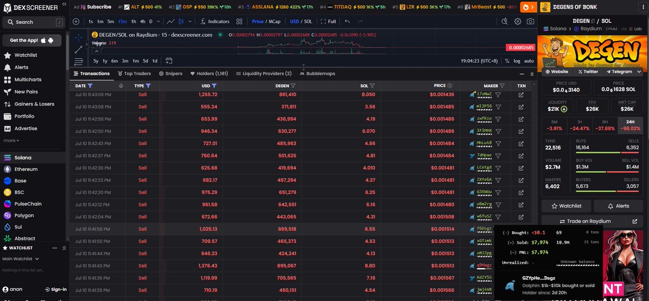Open the DEGEN column filter

[x=293, y=85]
